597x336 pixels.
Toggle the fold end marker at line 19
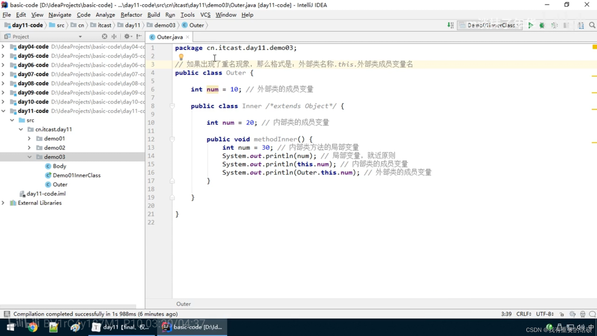[172, 198]
